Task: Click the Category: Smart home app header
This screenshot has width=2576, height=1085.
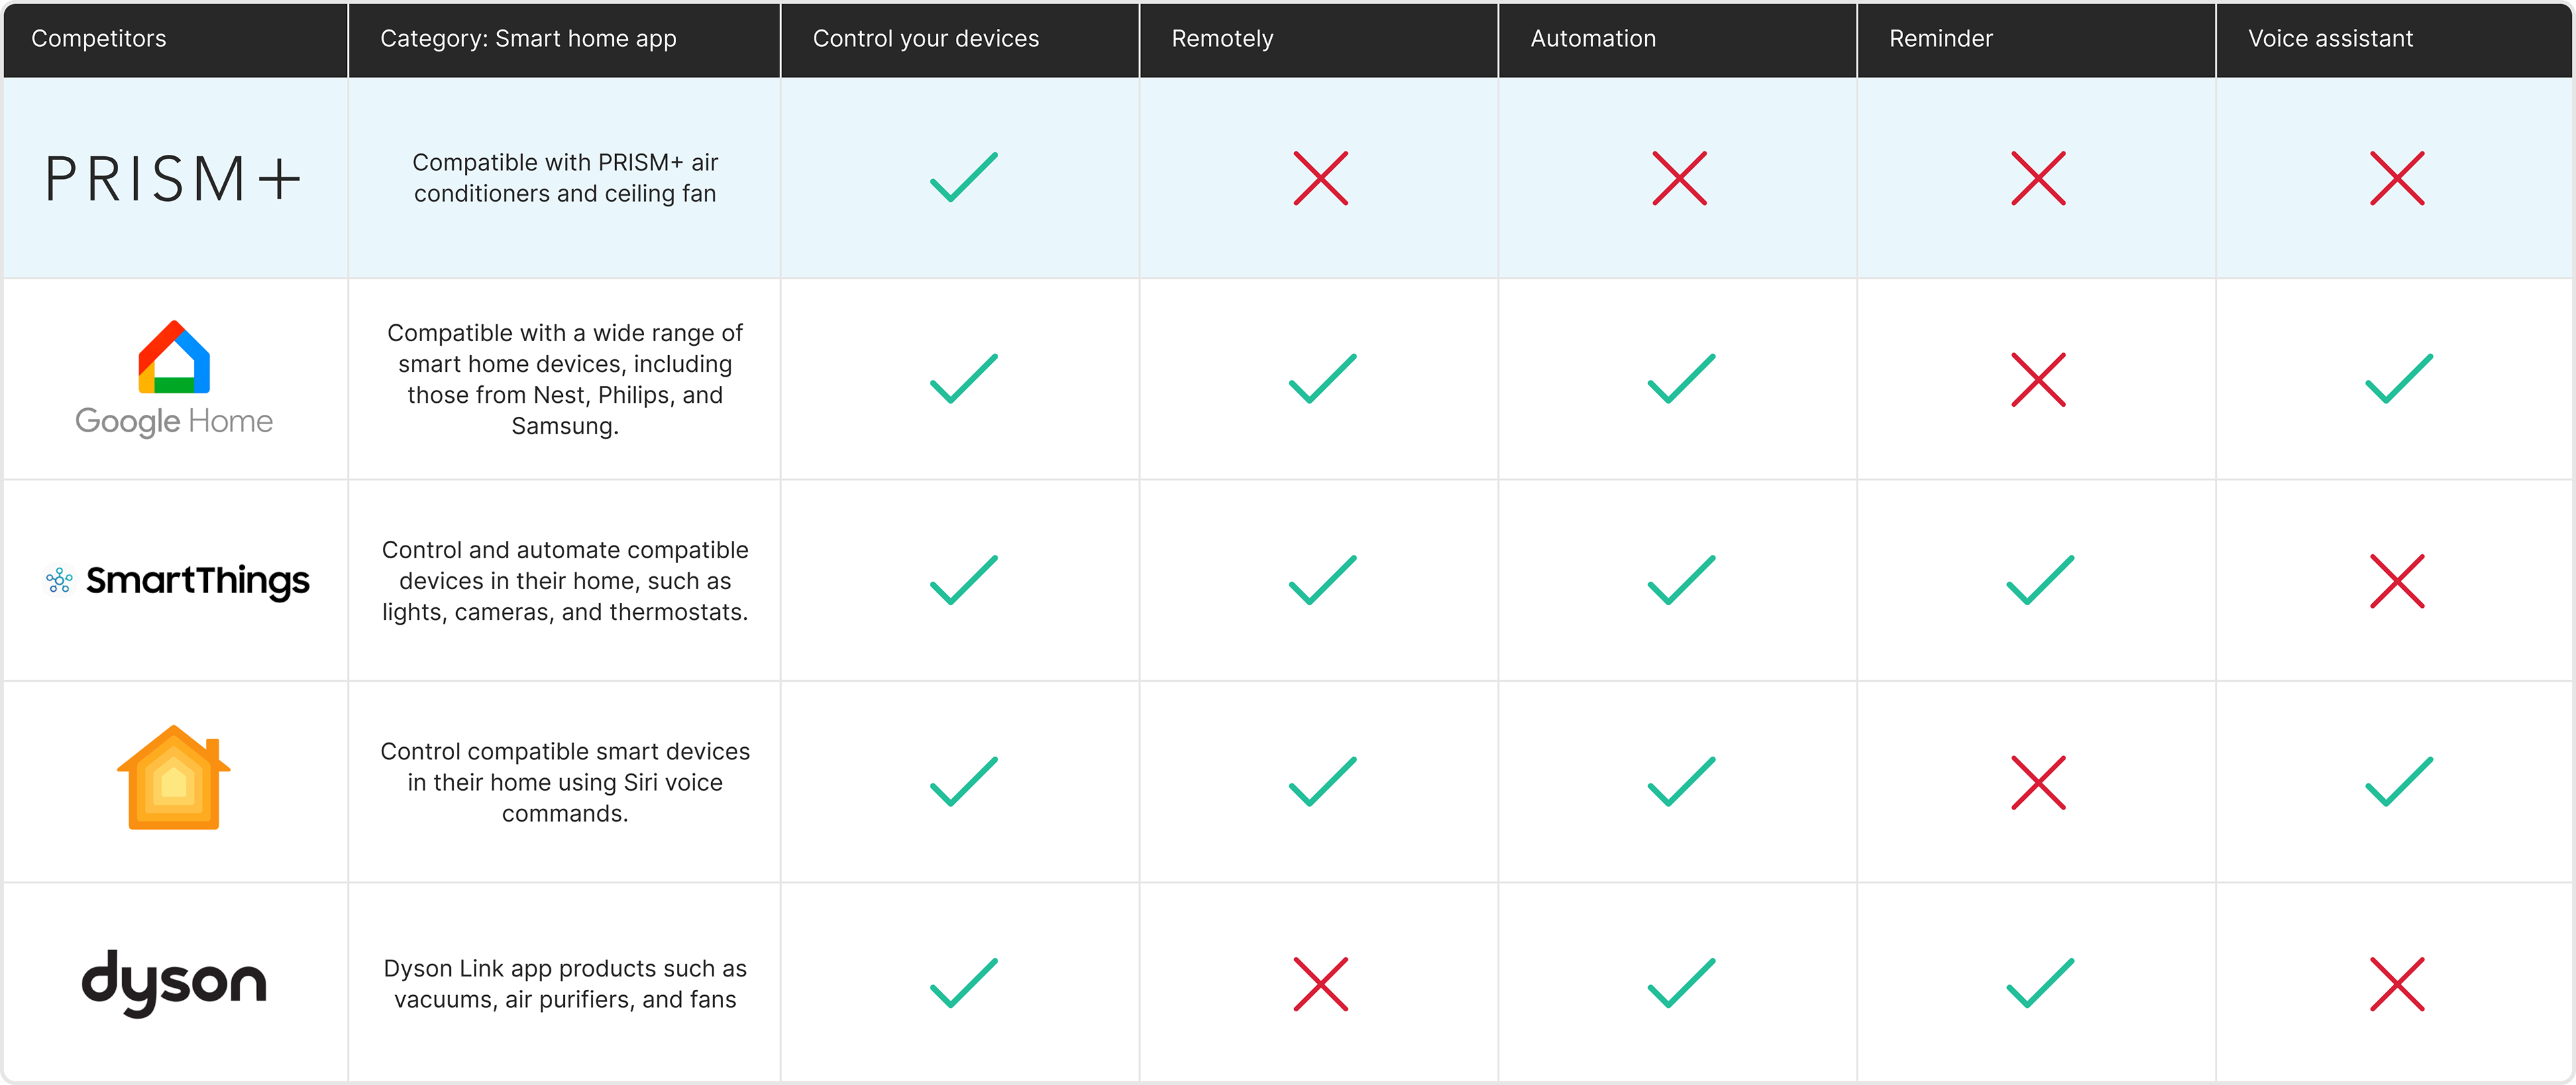Action: click(x=528, y=39)
